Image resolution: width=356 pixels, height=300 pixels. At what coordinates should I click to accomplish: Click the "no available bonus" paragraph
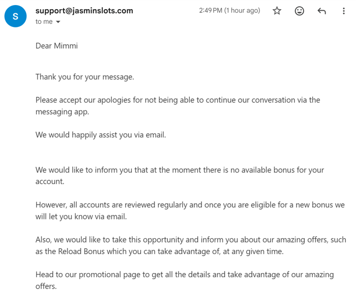(x=180, y=176)
